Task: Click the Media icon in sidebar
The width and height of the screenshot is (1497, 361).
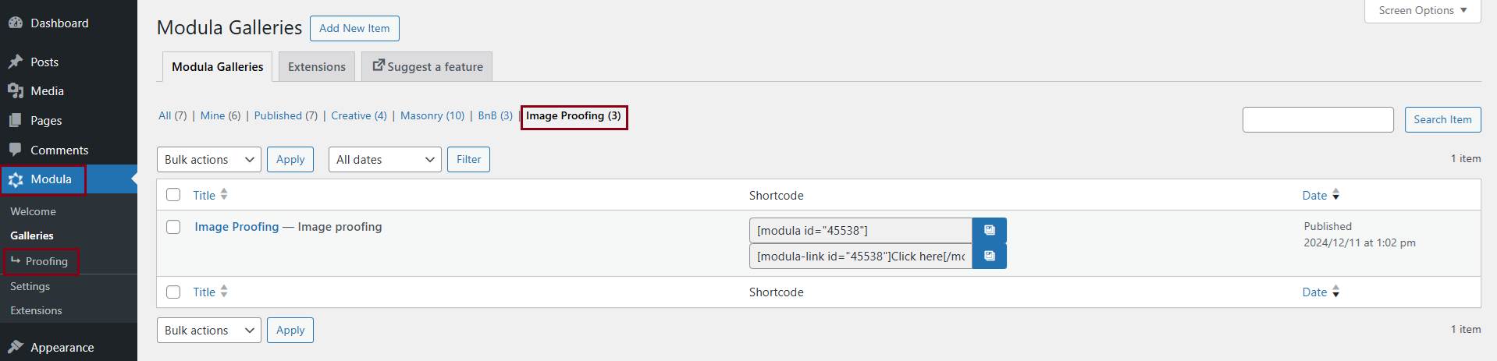Action: click(x=16, y=91)
